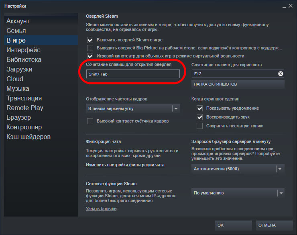
Task: Open the Контроллер section
Action: 41,127
